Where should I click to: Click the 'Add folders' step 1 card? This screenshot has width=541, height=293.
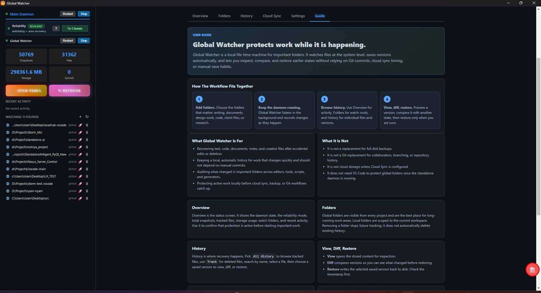point(222,110)
